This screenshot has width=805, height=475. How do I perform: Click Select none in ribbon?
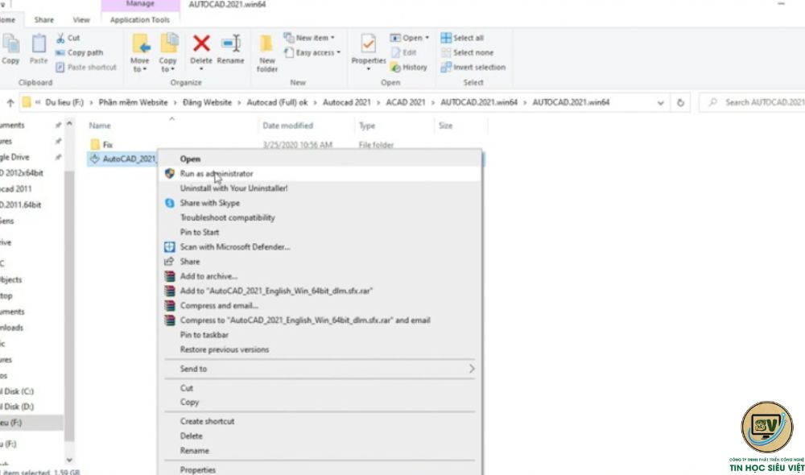pos(467,52)
